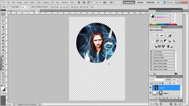Select the Brush tool
Viewport: 189px width, 106px height.
pyautogui.click(x=3, y=37)
